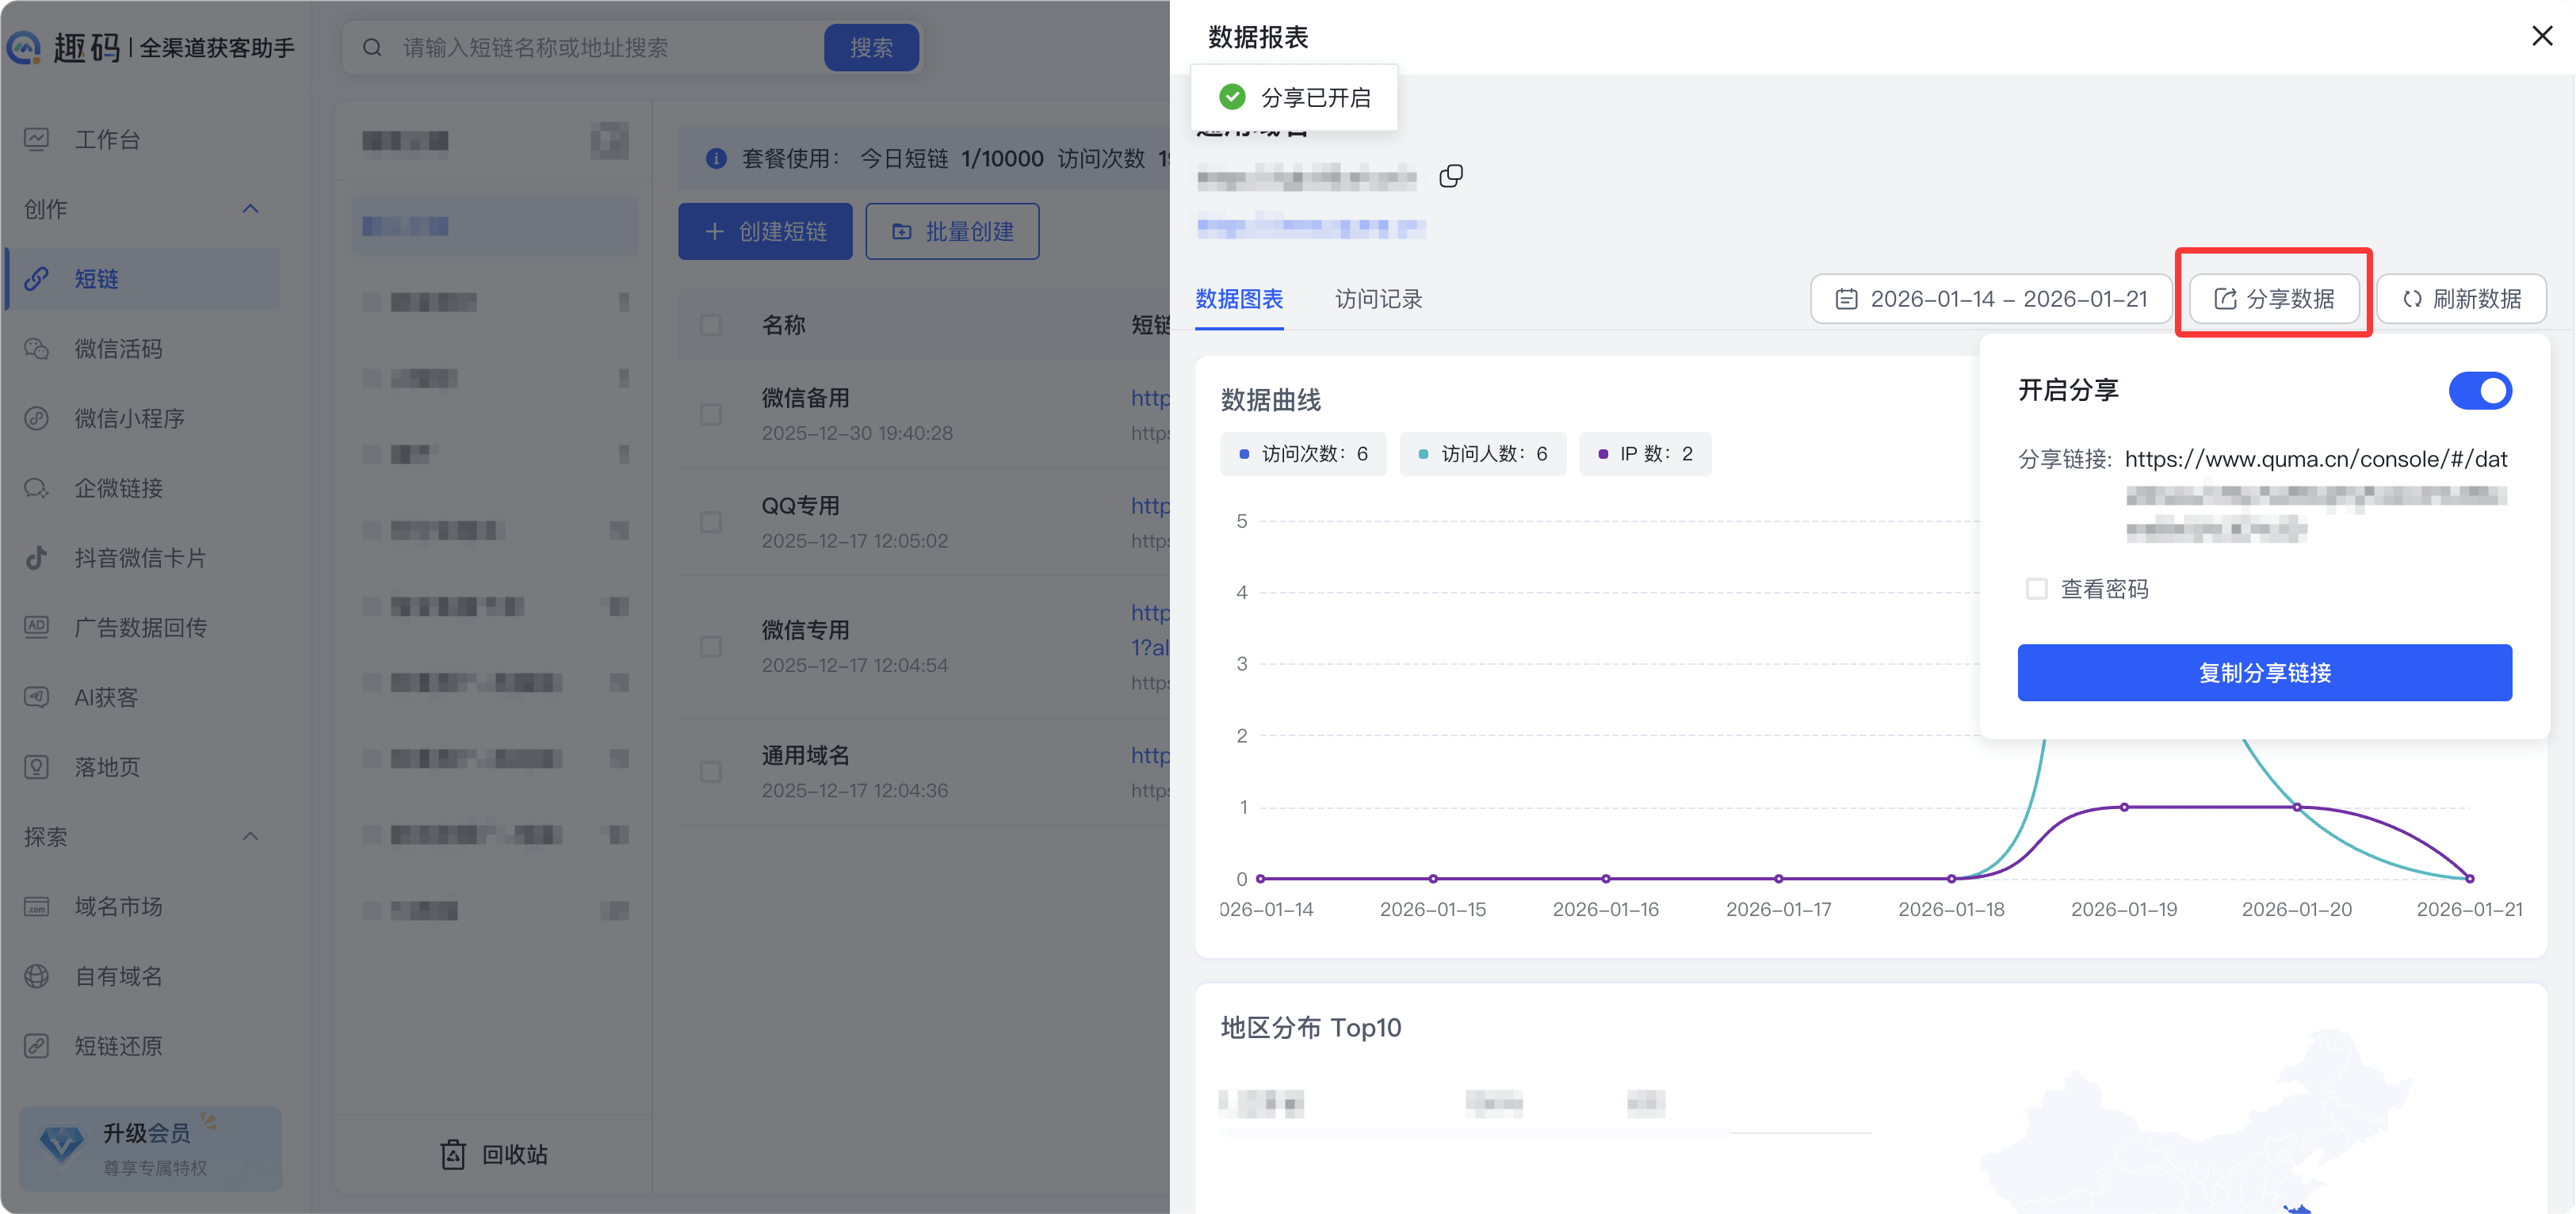Click the 复制分享链接 button

point(2264,673)
